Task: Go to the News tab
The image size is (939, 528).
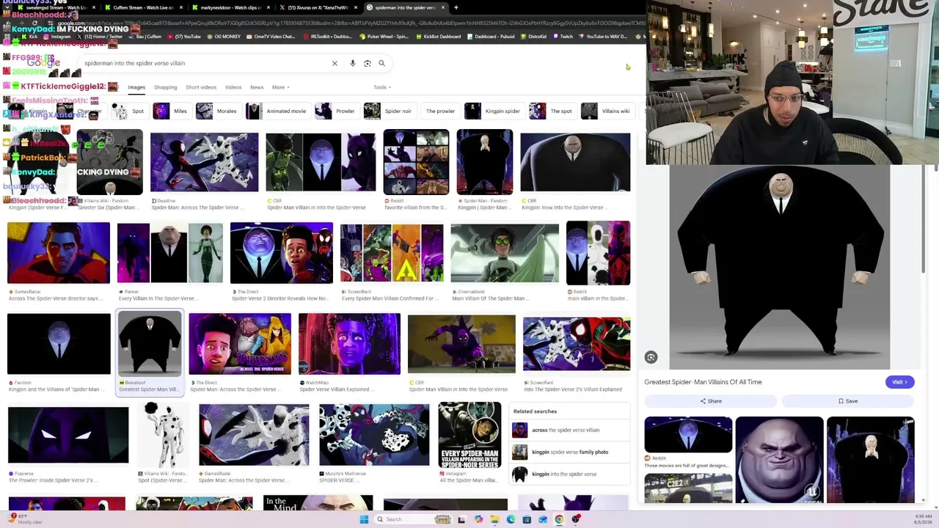Action: click(x=257, y=87)
